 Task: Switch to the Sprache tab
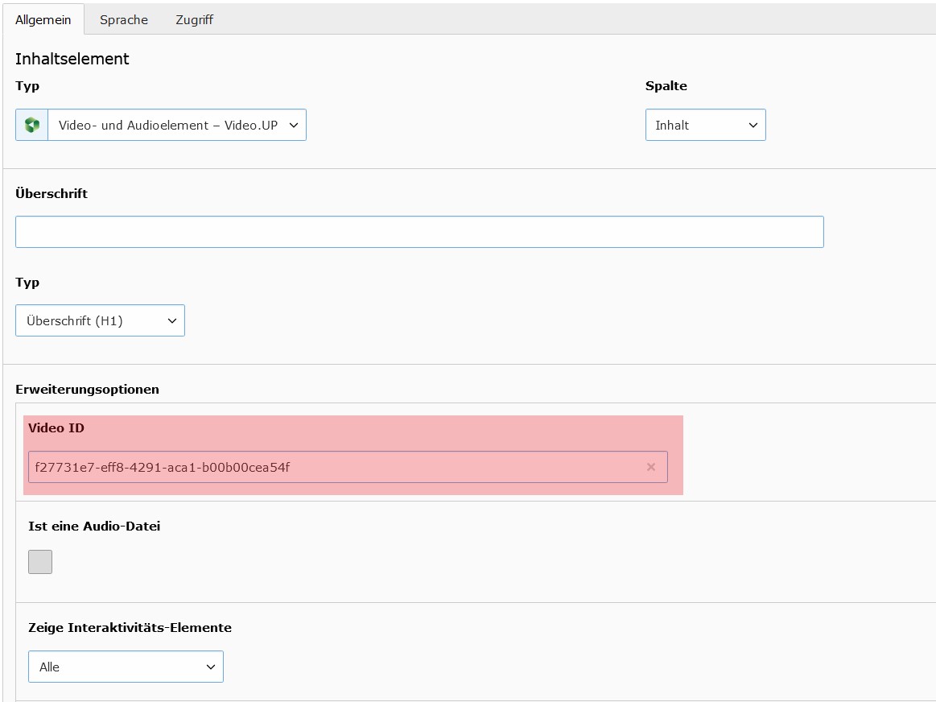(x=124, y=20)
